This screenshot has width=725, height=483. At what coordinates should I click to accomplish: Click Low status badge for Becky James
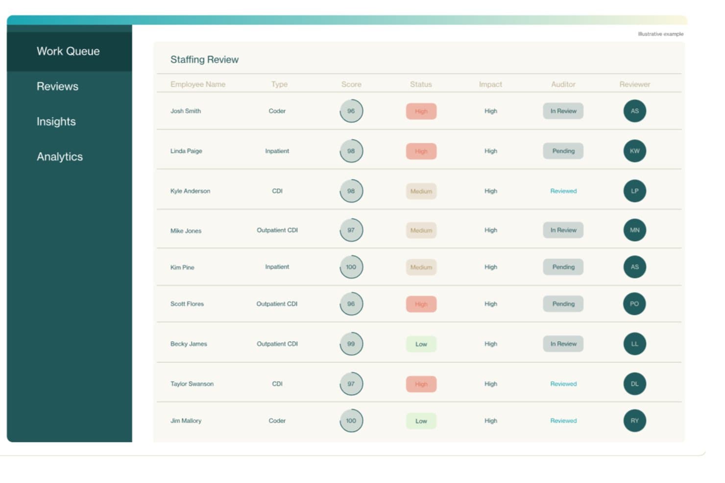coord(421,345)
